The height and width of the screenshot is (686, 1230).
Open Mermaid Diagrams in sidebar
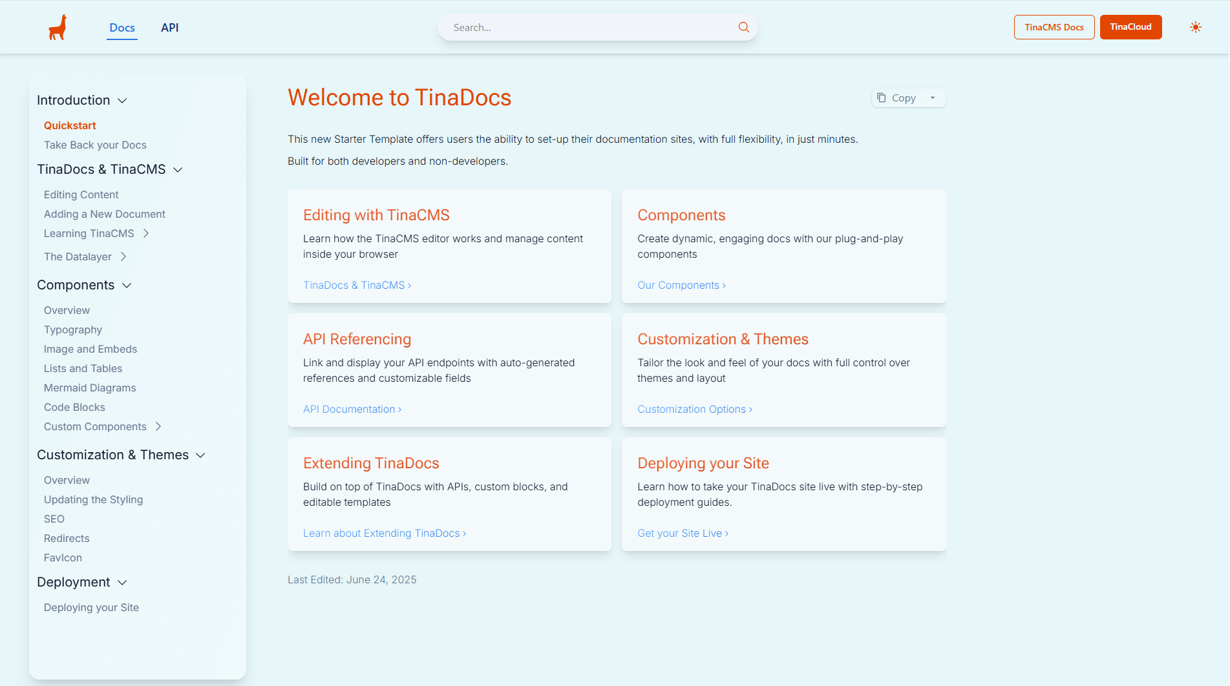(x=90, y=388)
